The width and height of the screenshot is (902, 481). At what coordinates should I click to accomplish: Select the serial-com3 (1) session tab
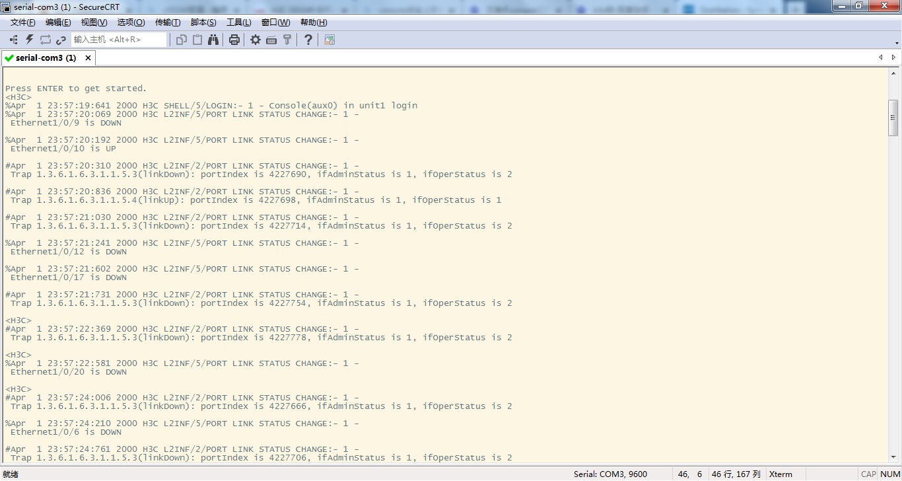[46, 58]
